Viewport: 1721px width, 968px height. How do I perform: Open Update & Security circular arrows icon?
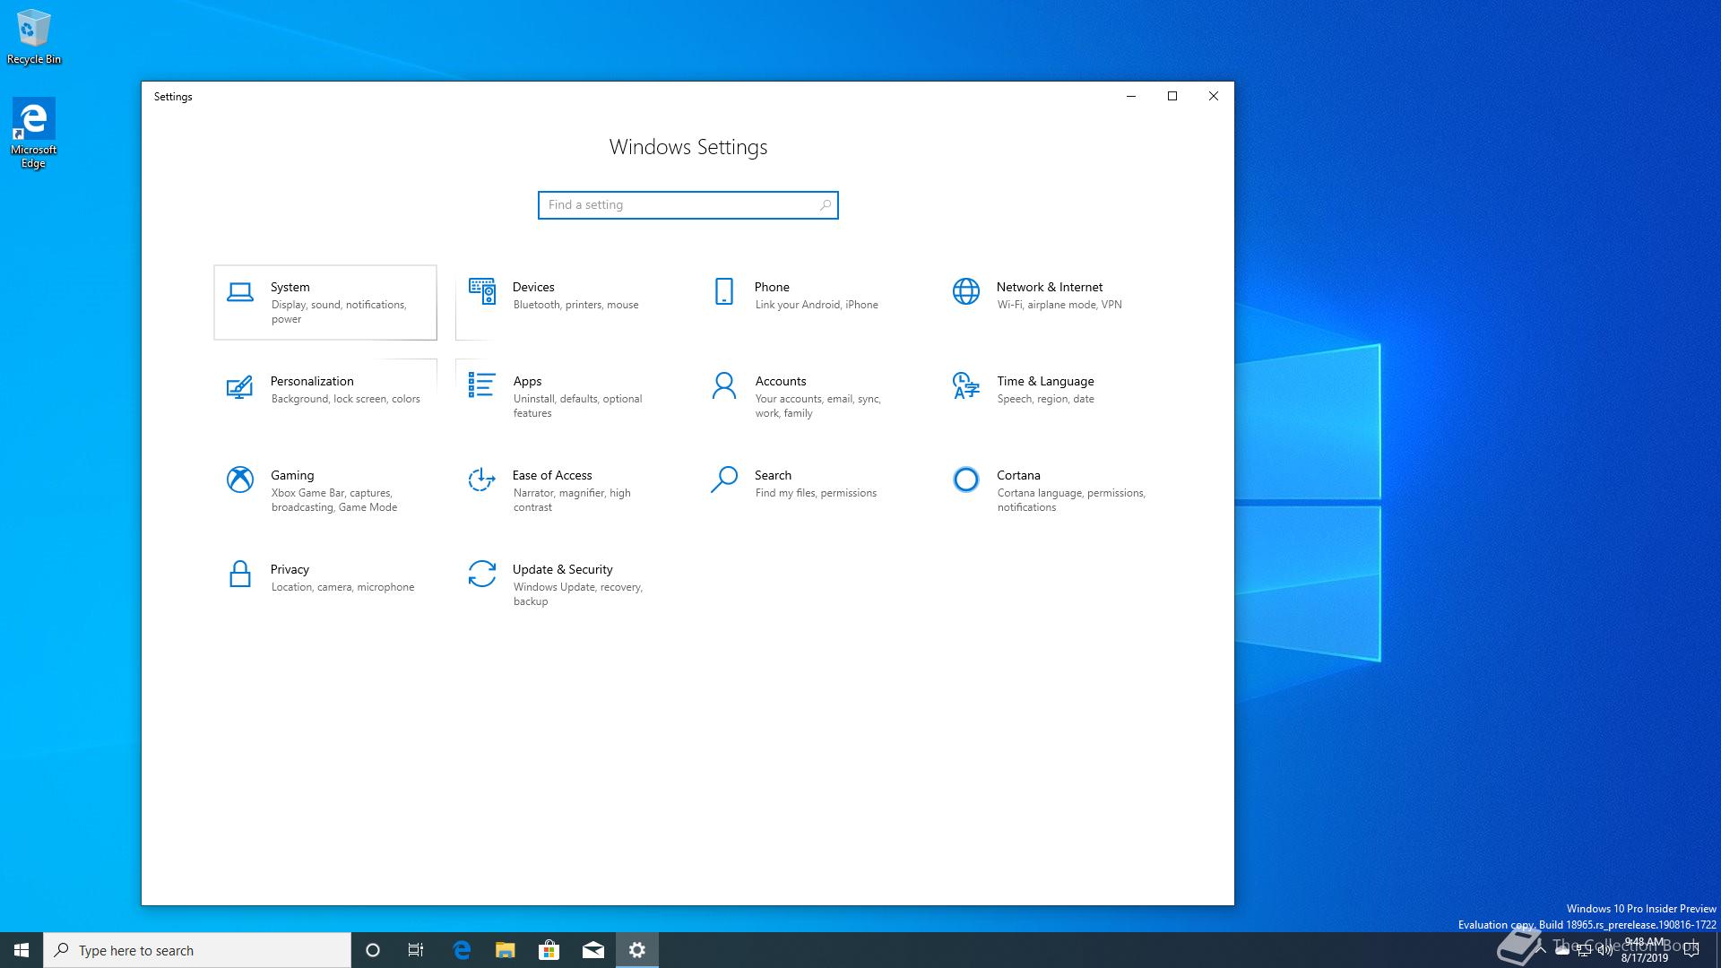(x=481, y=574)
